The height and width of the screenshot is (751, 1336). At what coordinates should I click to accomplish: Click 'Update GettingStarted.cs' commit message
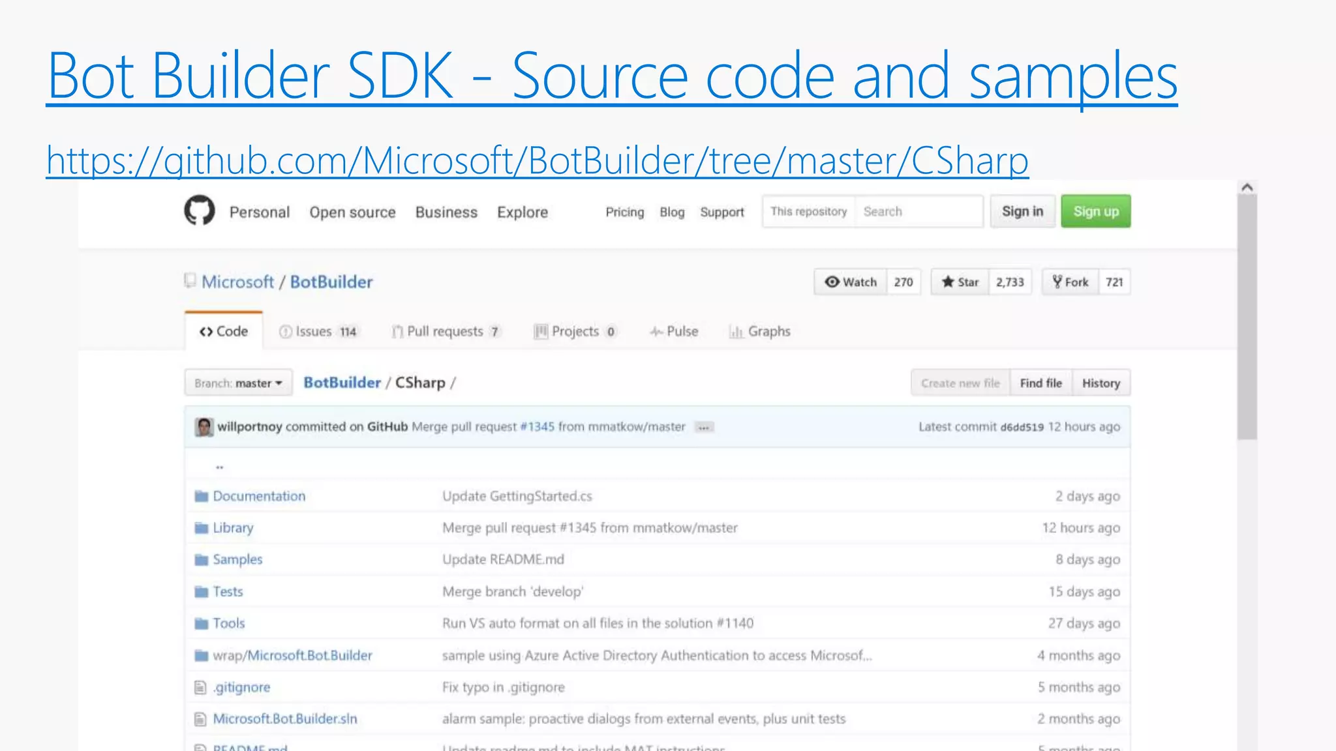[517, 496]
